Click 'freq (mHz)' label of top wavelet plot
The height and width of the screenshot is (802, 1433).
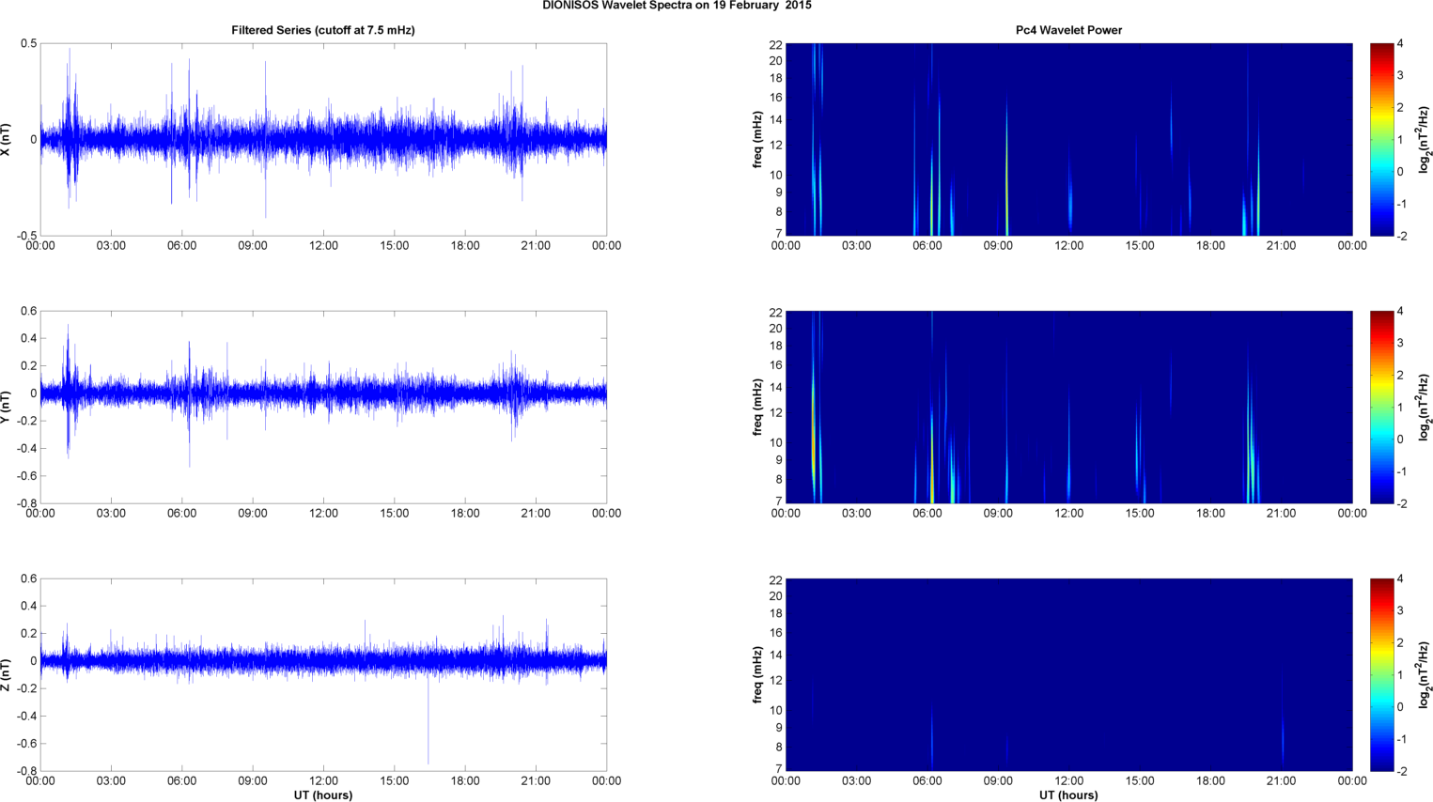coord(757,140)
